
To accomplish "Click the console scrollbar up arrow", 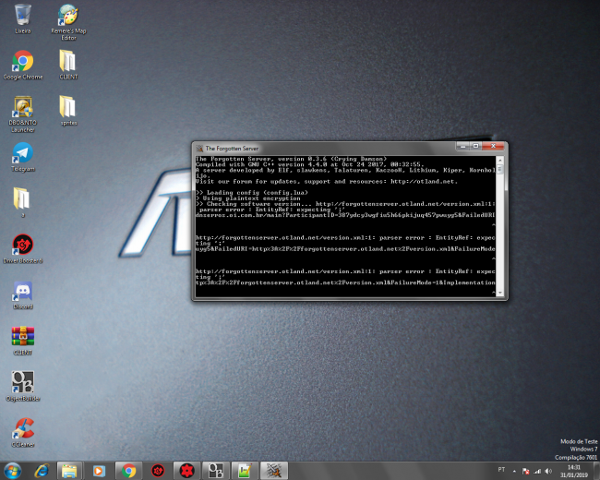I will pos(500,160).
